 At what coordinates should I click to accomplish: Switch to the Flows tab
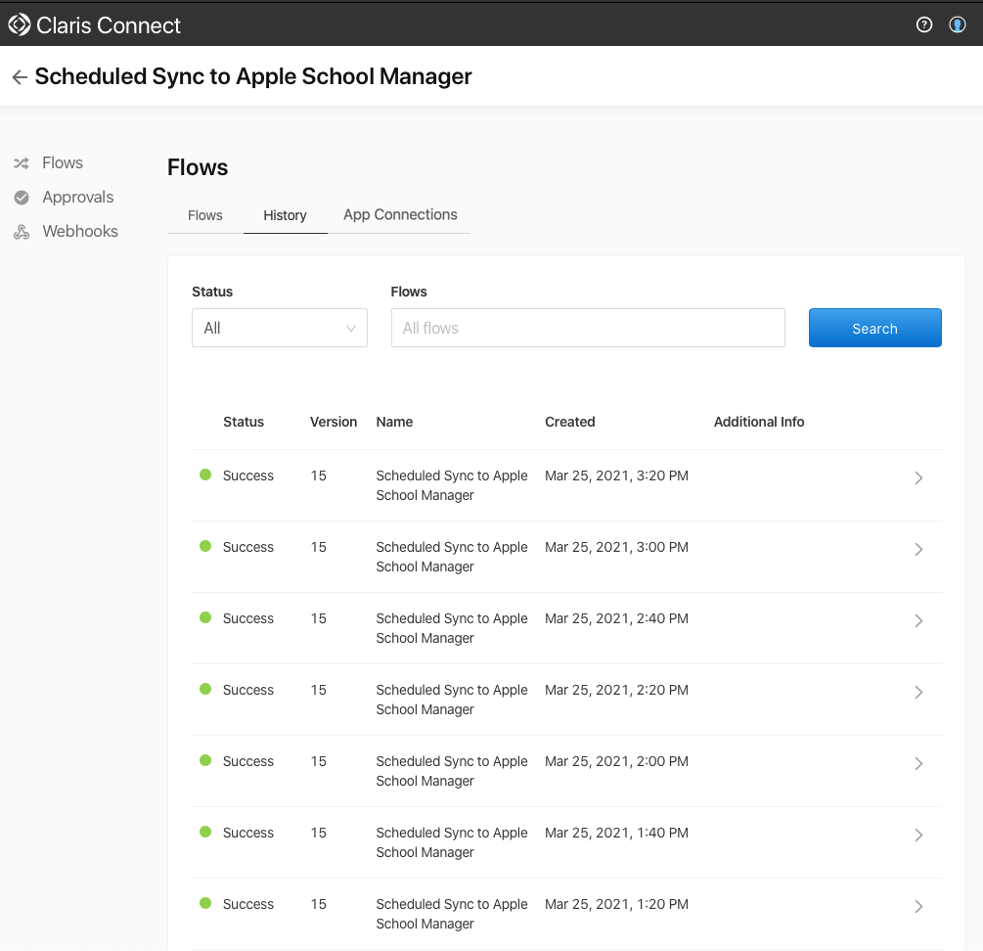click(x=205, y=215)
